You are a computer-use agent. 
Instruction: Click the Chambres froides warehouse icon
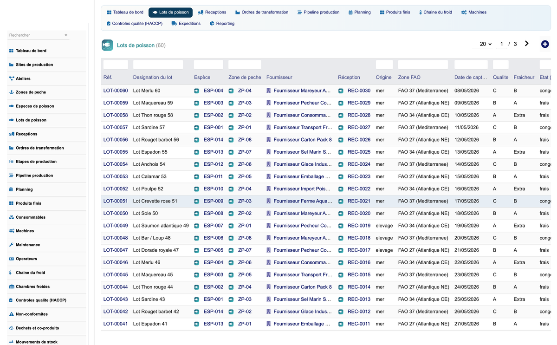[12, 286]
